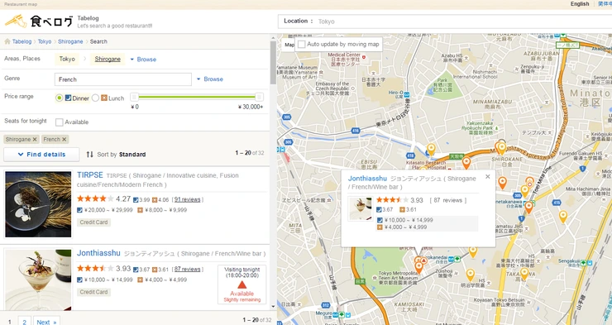
Task: Click the map pin near Takanawa
Action: [524, 274]
